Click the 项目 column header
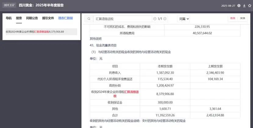The height and width of the screenshot is (128, 253). 115,66
